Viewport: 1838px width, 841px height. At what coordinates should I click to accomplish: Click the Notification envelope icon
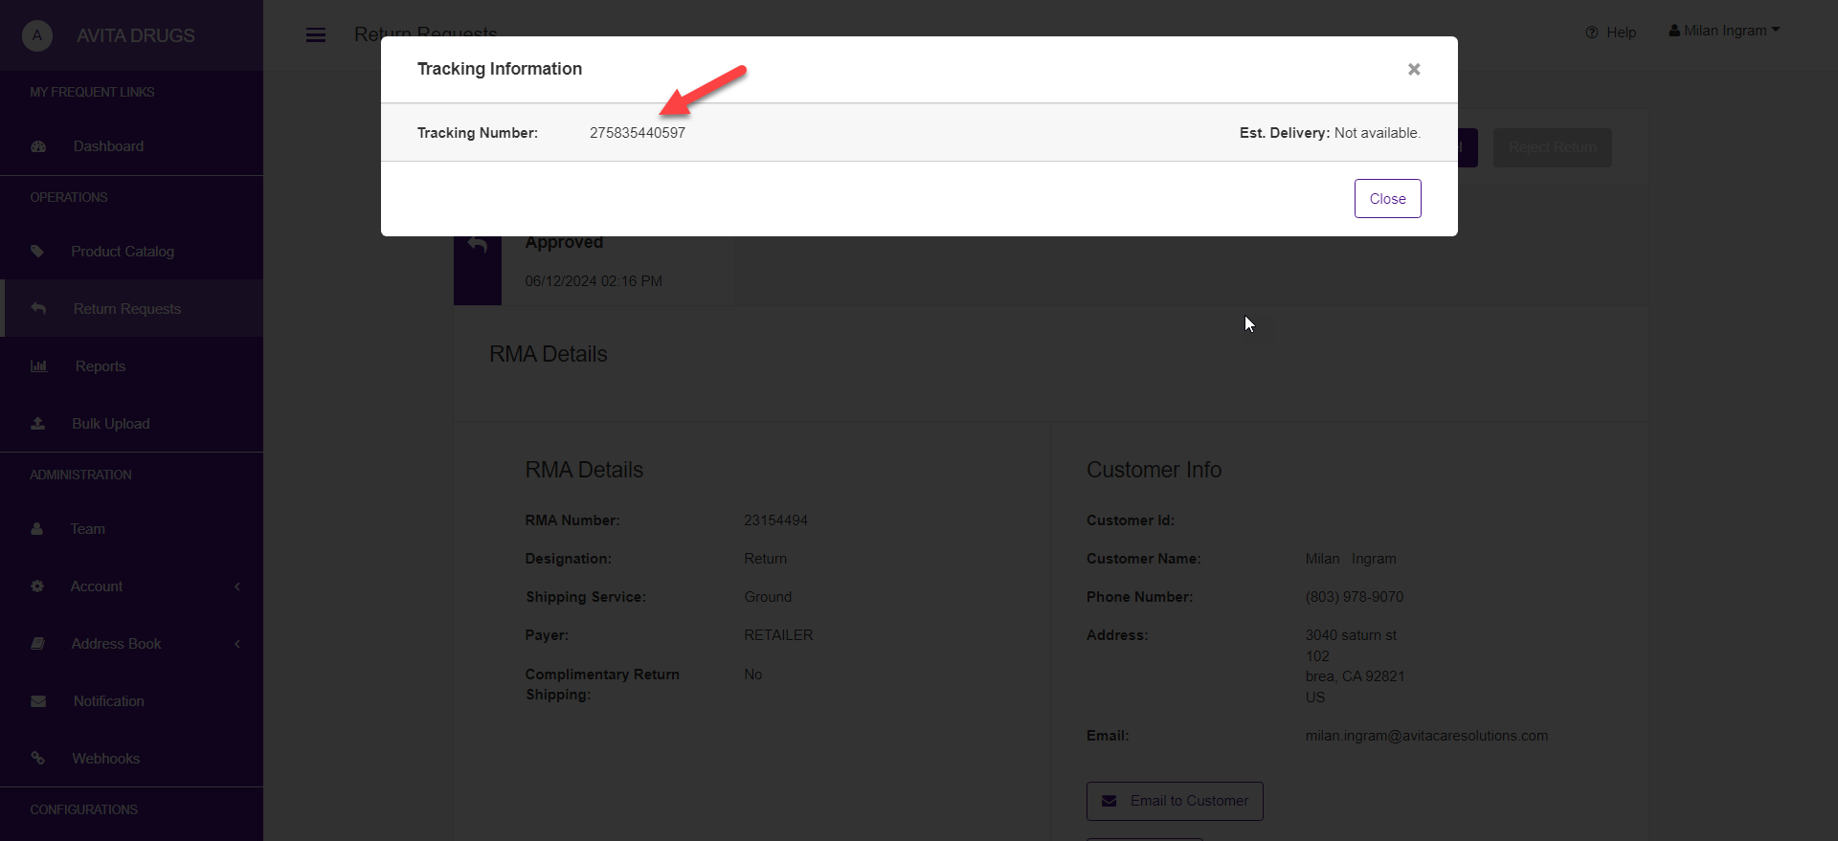point(38,701)
